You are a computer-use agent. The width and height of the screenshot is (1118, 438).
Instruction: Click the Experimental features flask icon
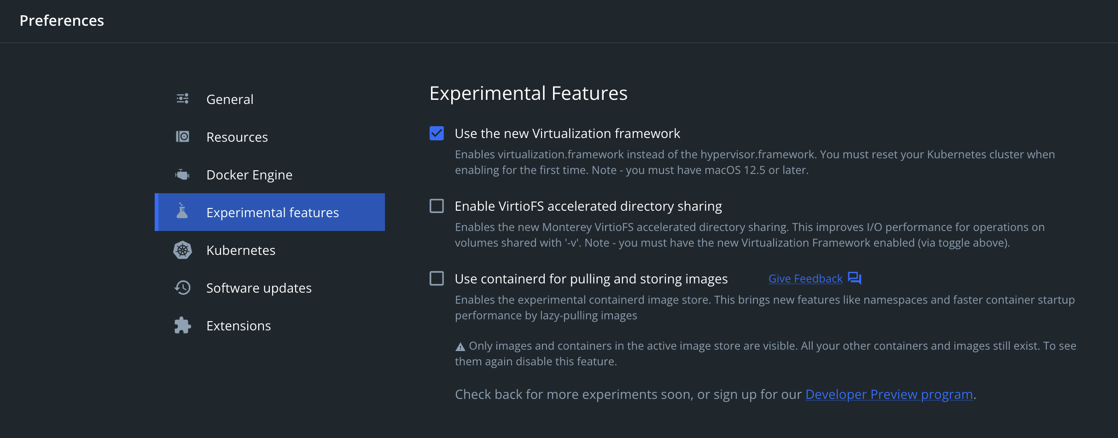(182, 211)
